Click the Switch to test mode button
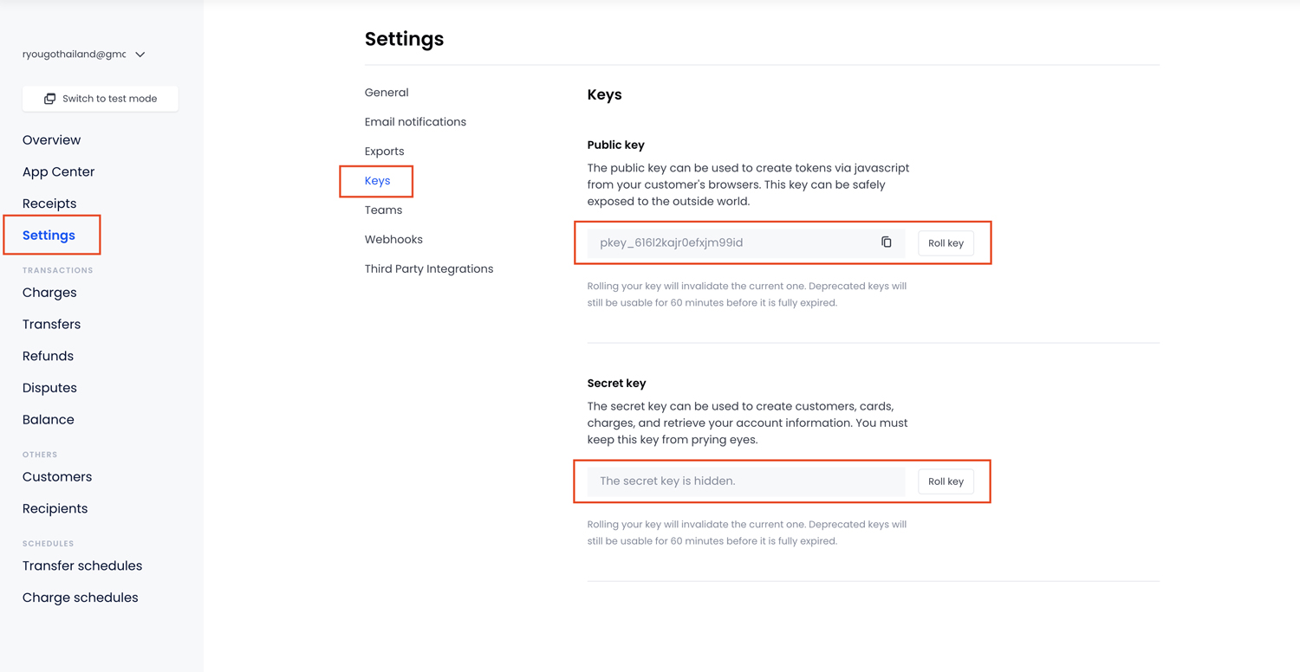 pyautogui.click(x=101, y=99)
